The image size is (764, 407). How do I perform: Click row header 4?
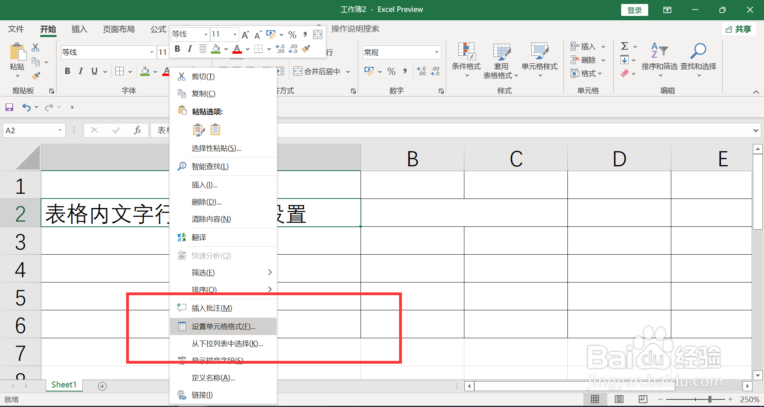[x=20, y=269]
